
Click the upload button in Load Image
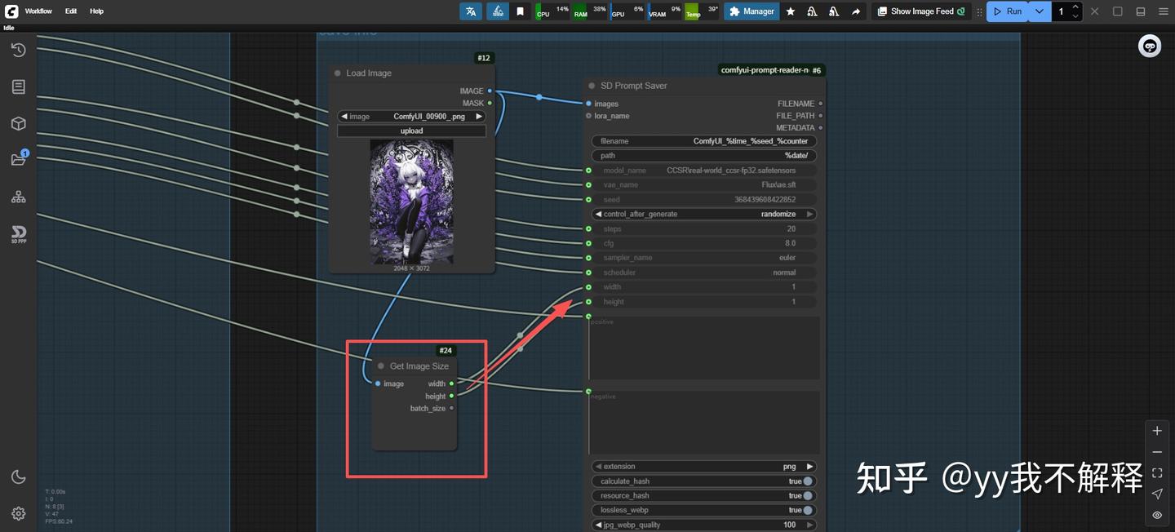(x=411, y=131)
